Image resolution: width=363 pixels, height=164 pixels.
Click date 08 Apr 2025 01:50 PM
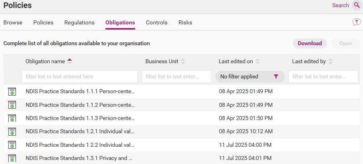246,118
